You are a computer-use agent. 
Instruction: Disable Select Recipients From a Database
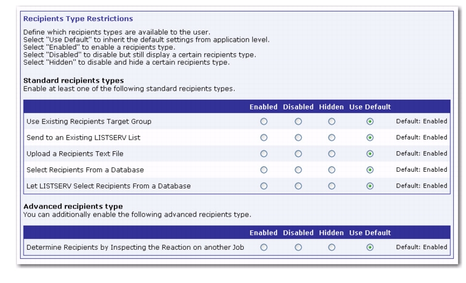(x=298, y=170)
